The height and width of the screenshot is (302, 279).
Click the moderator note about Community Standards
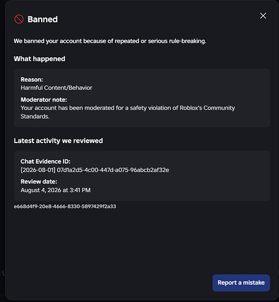pos(128,112)
